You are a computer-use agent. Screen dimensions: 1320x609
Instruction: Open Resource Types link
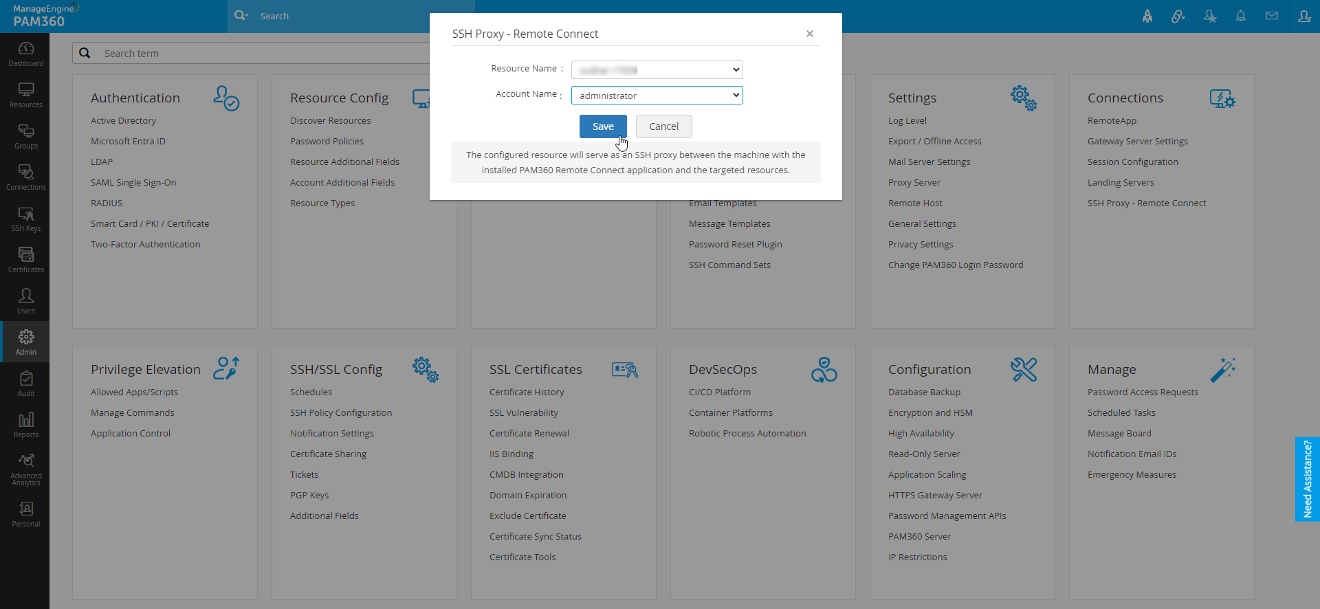coord(322,203)
